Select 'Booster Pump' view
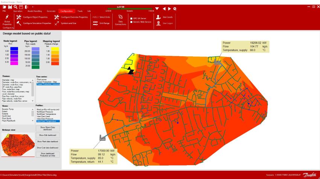The width and height of the screenshot is (320, 179). (x=8, y=109)
